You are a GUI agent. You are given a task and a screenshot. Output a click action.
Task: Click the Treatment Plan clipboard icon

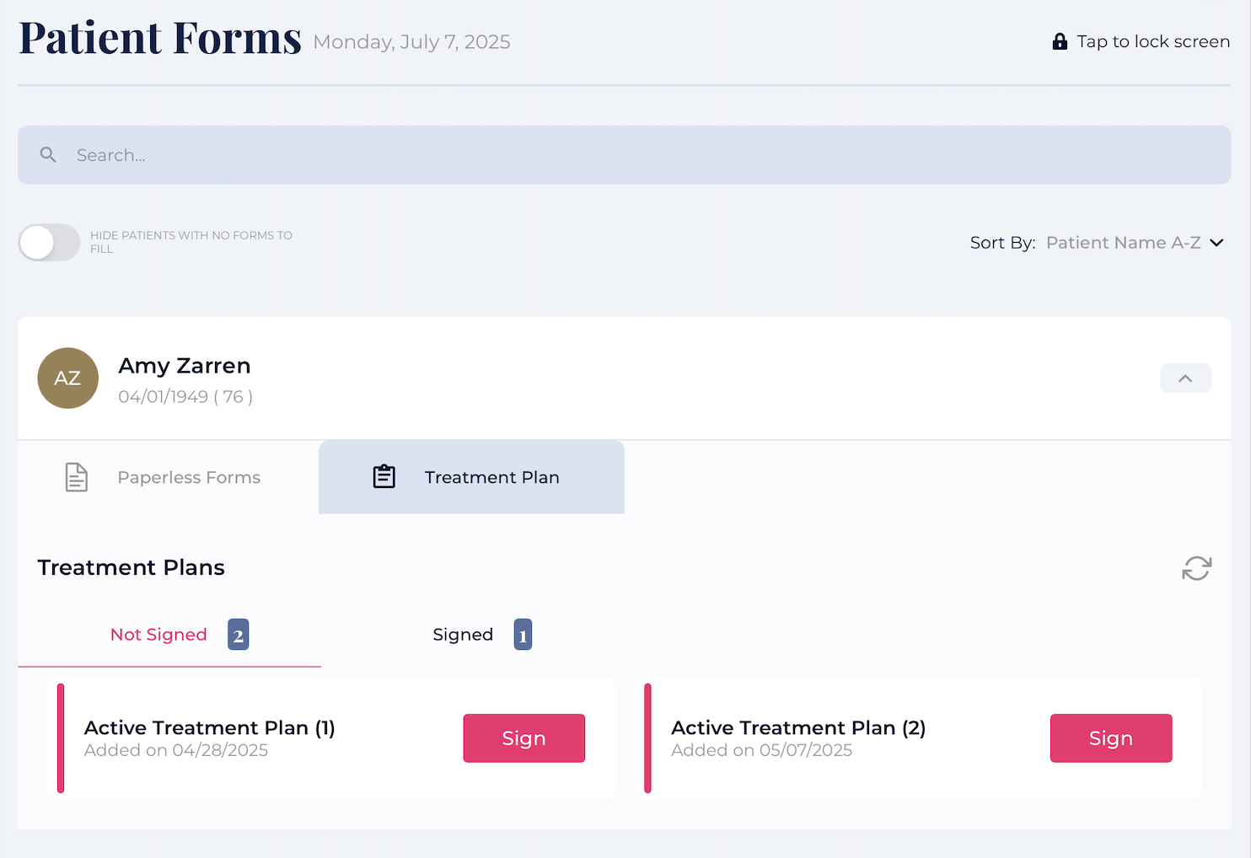tap(384, 477)
